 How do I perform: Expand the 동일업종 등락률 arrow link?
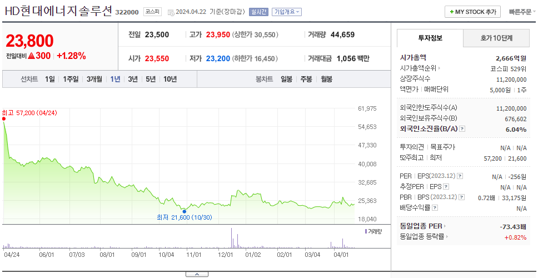(x=447, y=236)
